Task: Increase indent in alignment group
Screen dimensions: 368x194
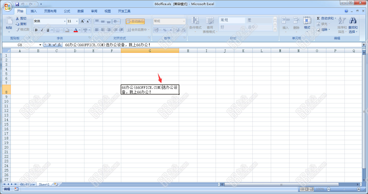Action: tap(121, 30)
